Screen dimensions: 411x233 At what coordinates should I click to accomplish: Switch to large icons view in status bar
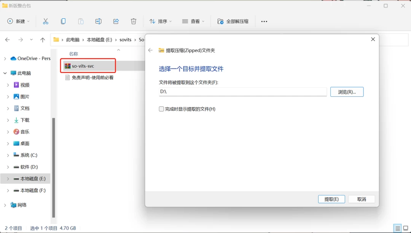[406, 228]
